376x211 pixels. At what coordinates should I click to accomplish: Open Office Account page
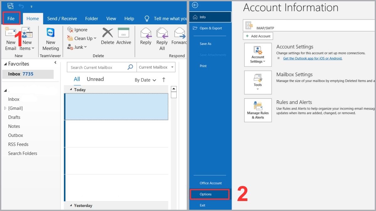coord(211,183)
